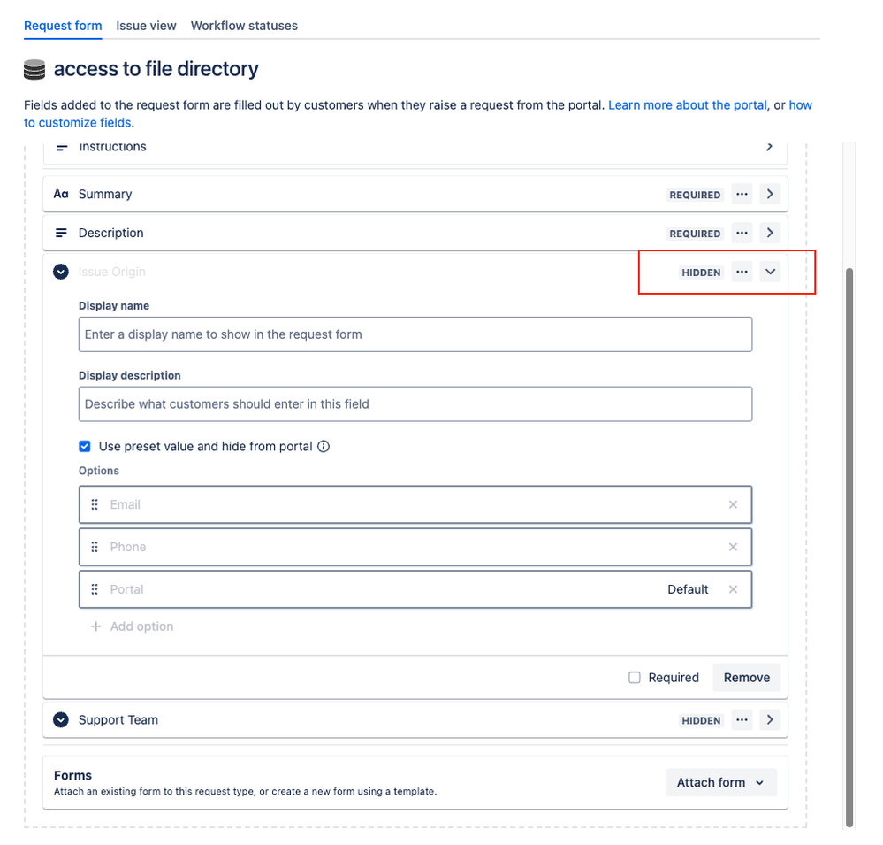Click the Summary field text icon
Viewport: 883px width, 845px height.
[61, 194]
